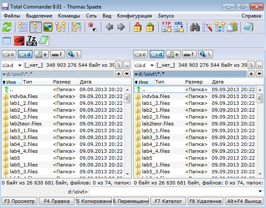Go back with the left arrow icon
The image size is (266, 208).
click(x=109, y=27)
